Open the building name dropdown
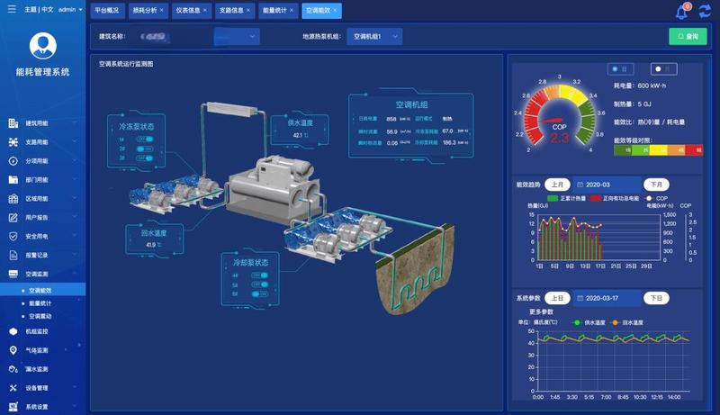The image size is (720, 415). (x=237, y=37)
